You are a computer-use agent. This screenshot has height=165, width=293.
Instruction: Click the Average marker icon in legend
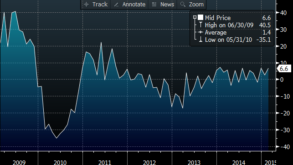(x=200, y=32)
